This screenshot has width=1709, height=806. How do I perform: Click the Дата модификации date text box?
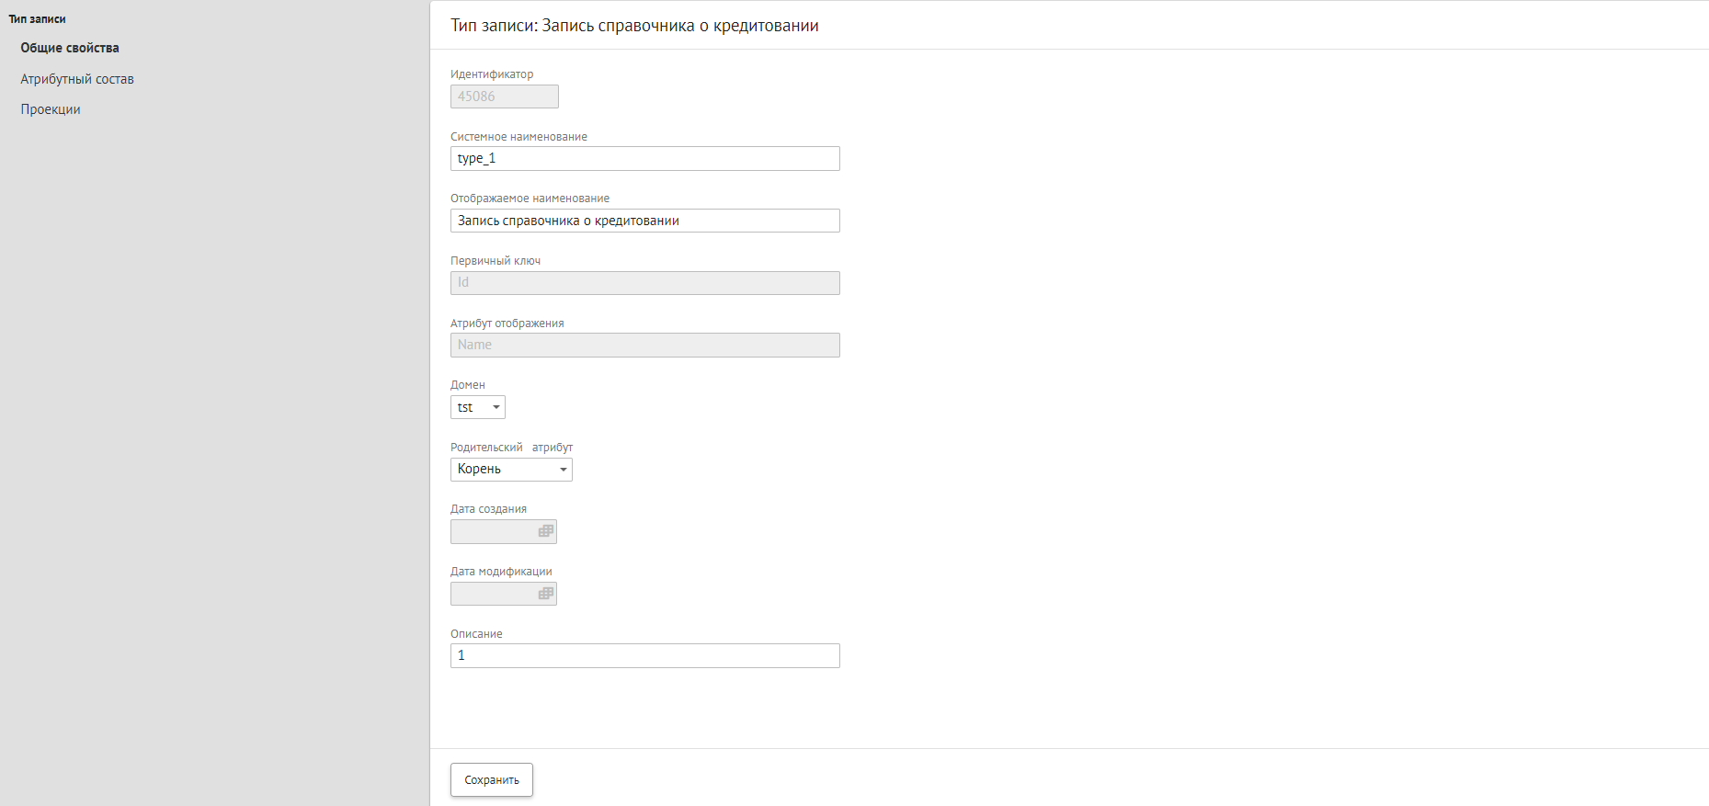[493, 594]
